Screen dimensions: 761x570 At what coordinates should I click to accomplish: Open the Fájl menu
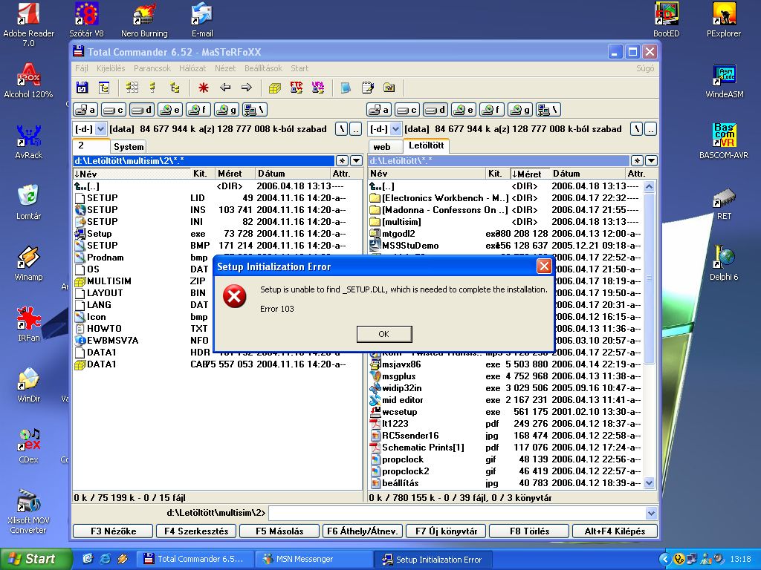pyautogui.click(x=82, y=69)
